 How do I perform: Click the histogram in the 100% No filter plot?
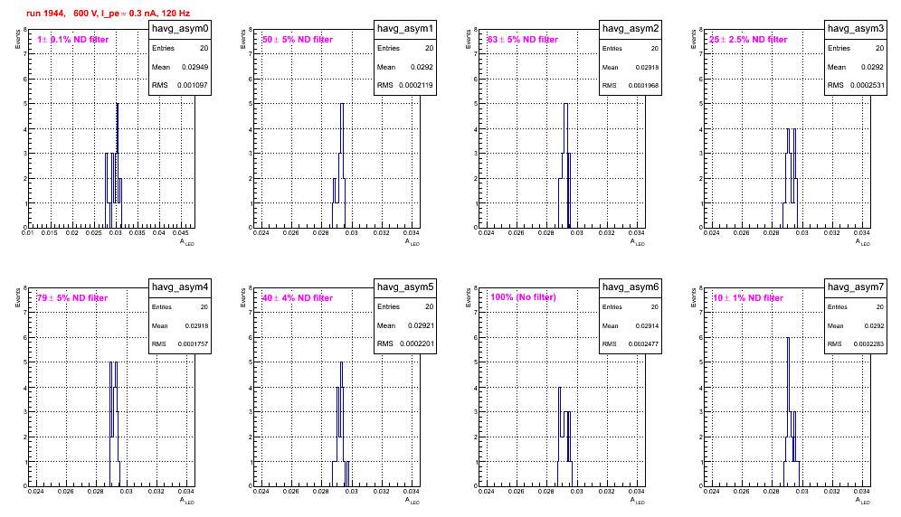pos(564,437)
